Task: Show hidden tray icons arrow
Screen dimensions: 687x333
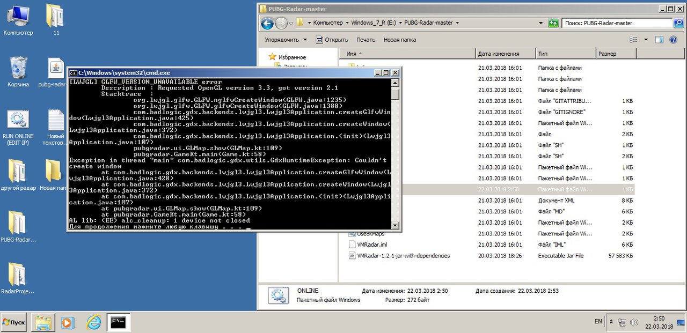Action: click(x=611, y=322)
